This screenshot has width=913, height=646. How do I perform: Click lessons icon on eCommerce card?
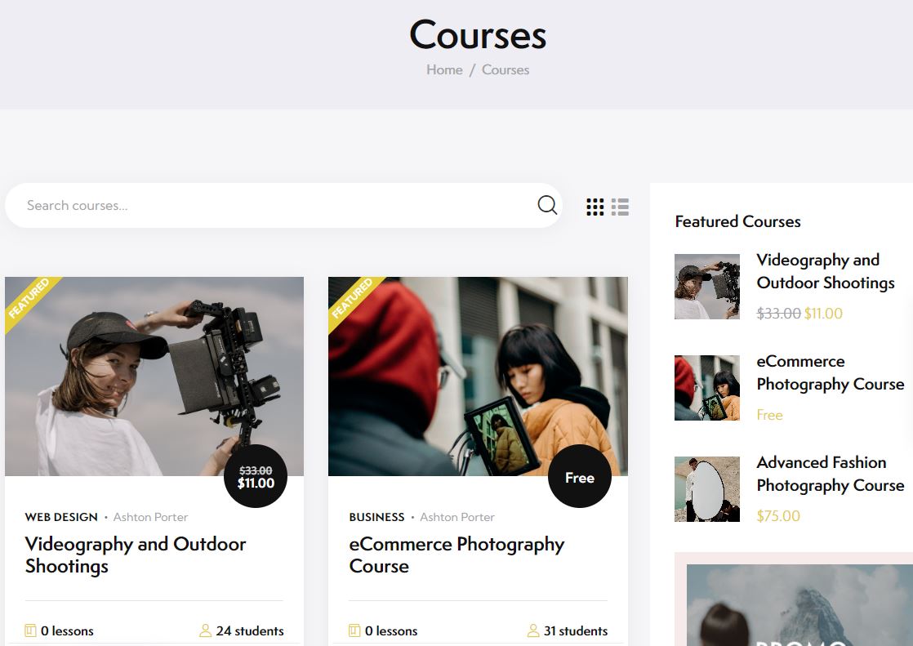point(354,630)
